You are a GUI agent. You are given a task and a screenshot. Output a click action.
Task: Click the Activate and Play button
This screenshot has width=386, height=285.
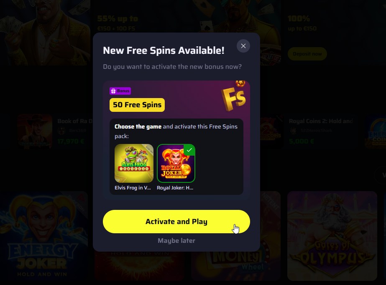(176, 222)
